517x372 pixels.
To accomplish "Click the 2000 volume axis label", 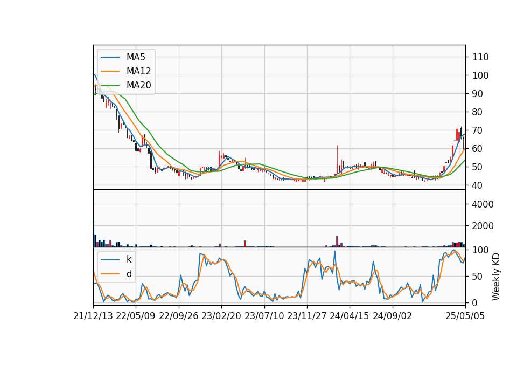I will coord(483,226).
